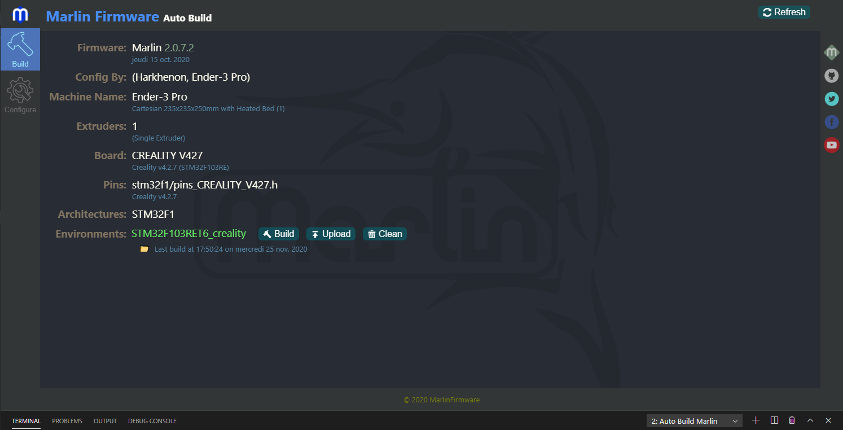The width and height of the screenshot is (843, 430).
Task: Click 'Creality v4.2.7 (STM32F103RE)' board description
Action: (181, 168)
